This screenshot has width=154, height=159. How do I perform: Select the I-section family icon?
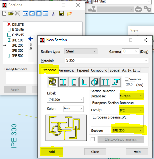(63, 82)
